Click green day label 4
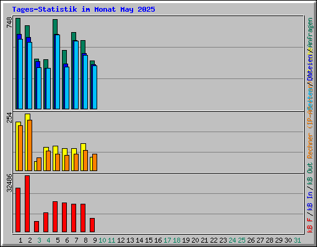The width and height of the screenshot is (317, 247). 48,240
